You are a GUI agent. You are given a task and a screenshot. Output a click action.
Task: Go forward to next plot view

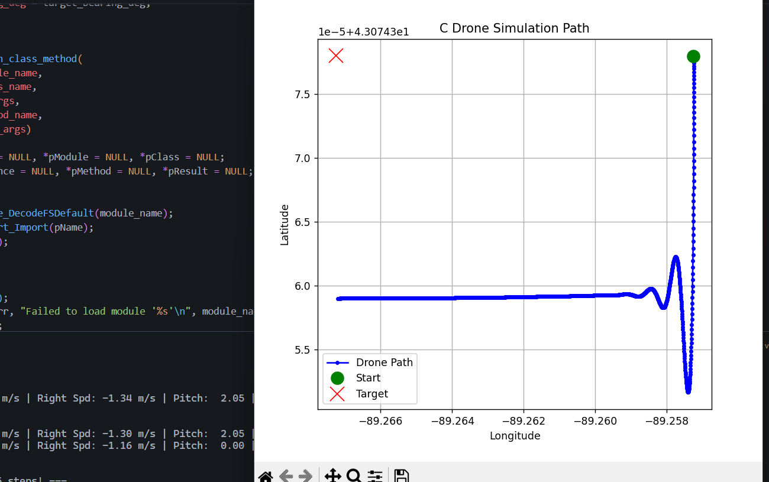coord(305,476)
